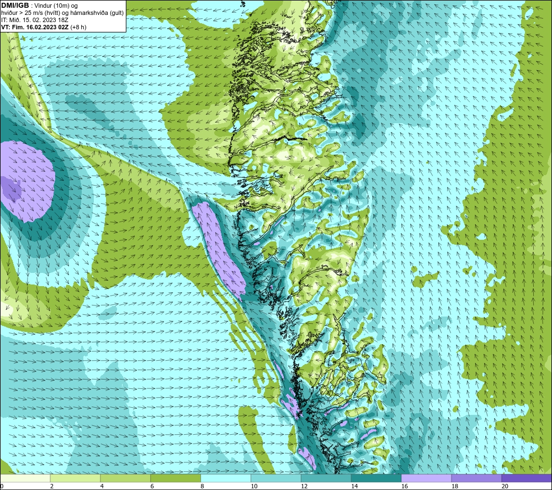Click the scale label 6
The width and height of the screenshot is (552, 490).
click(x=152, y=486)
